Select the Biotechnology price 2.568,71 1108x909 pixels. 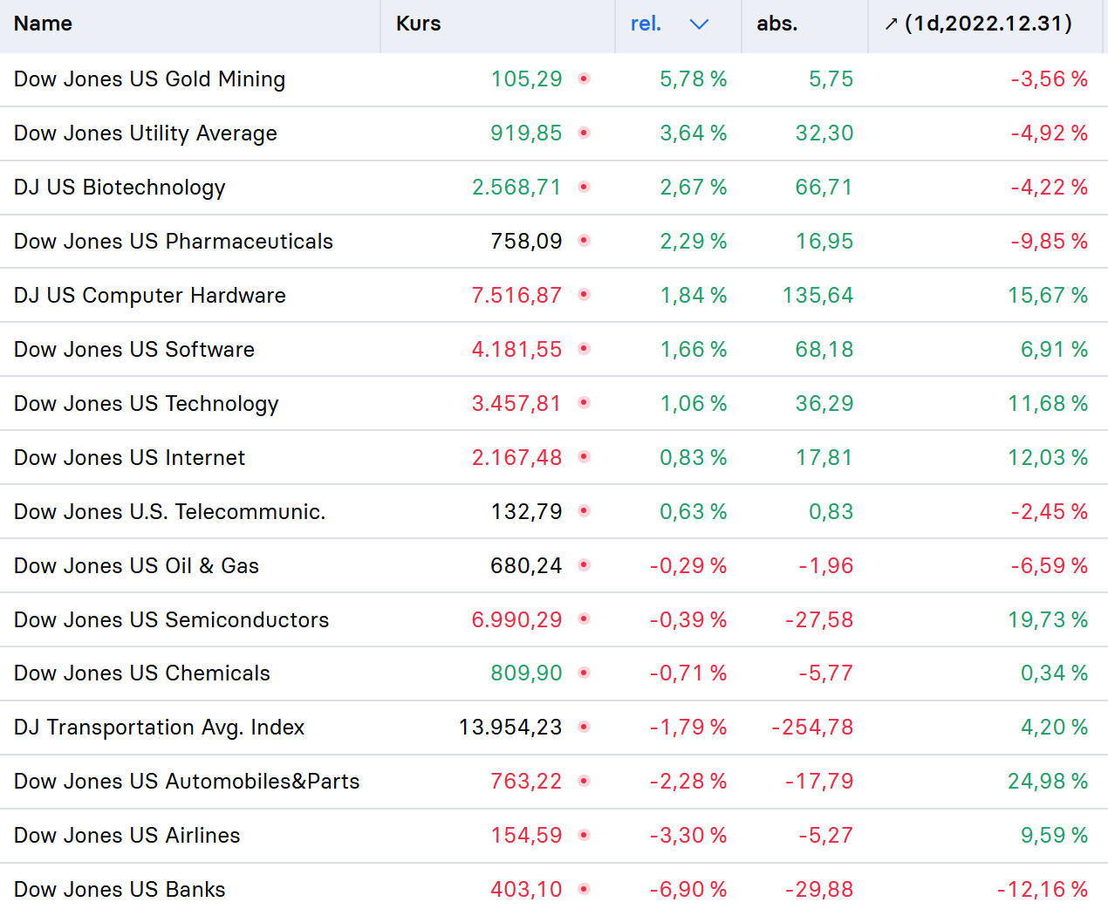coord(517,188)
